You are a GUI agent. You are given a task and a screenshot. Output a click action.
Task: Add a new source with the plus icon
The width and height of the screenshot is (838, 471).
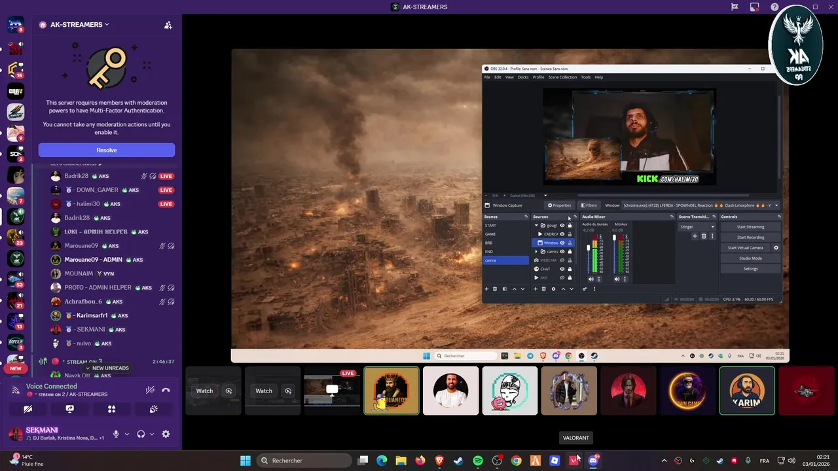[x=536, y=289]
